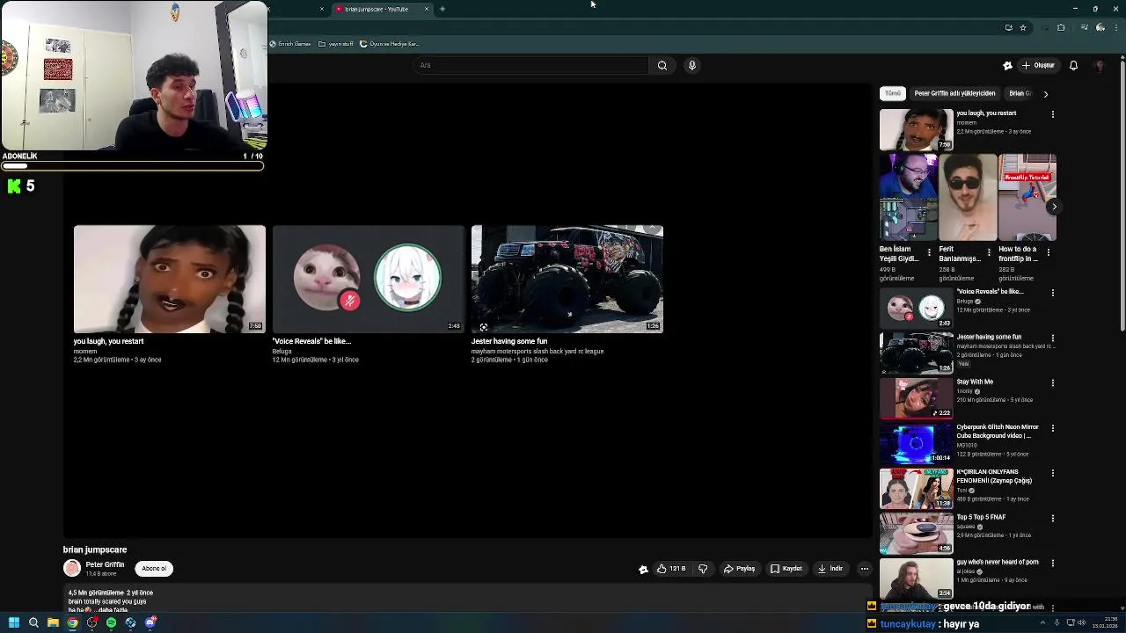The image size is (1126, 633).
Task: Open end-screen 'you laugh, you restart' thumbnail
Action: click(x=170, y=279)
